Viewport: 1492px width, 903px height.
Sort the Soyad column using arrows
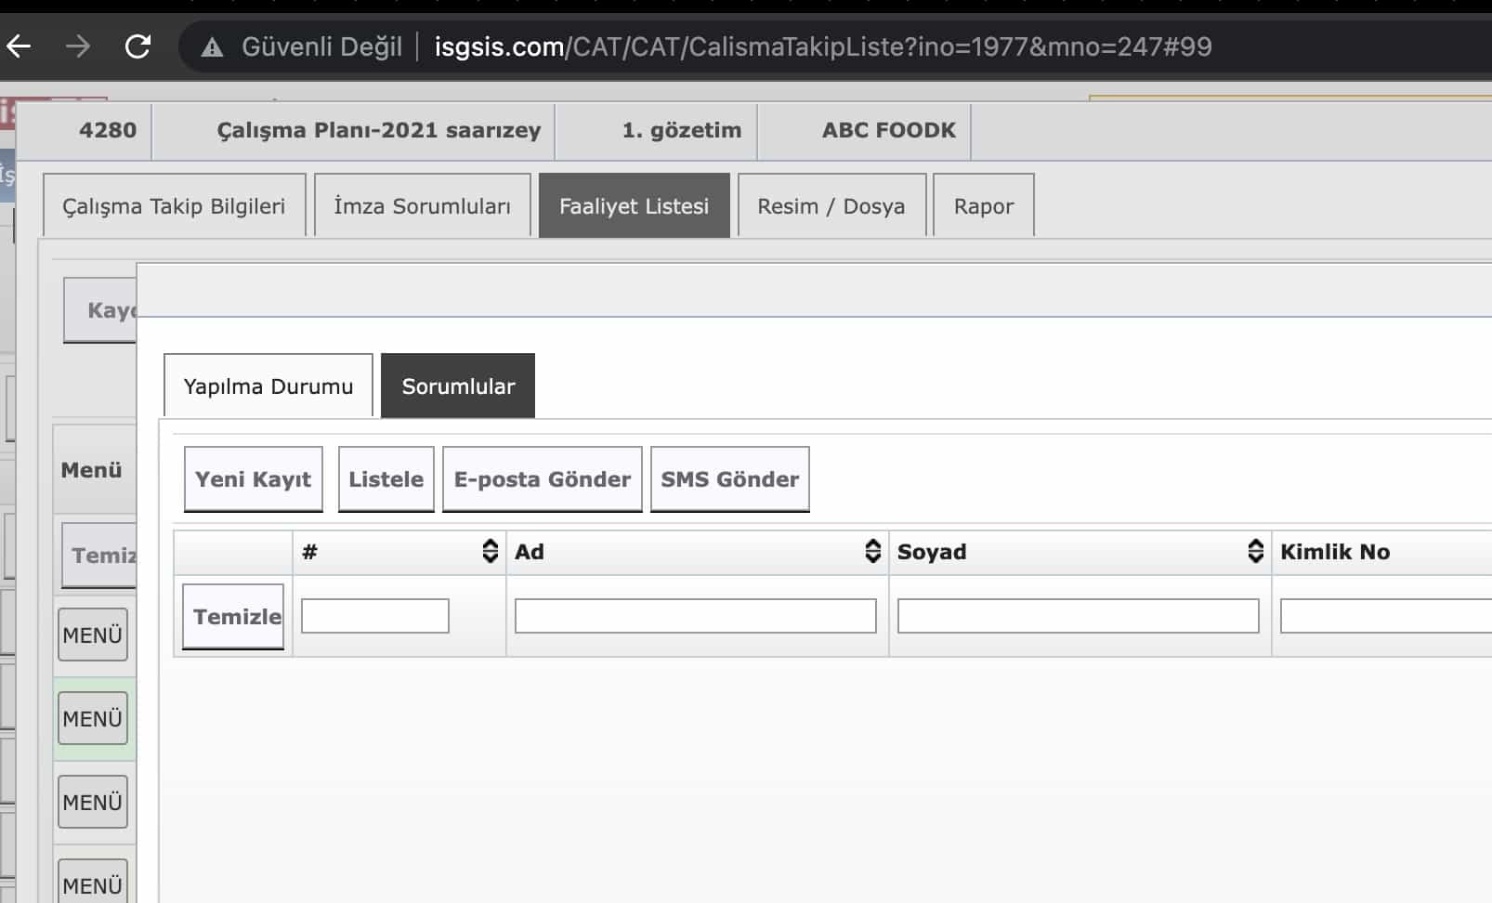click(1255, 551)
